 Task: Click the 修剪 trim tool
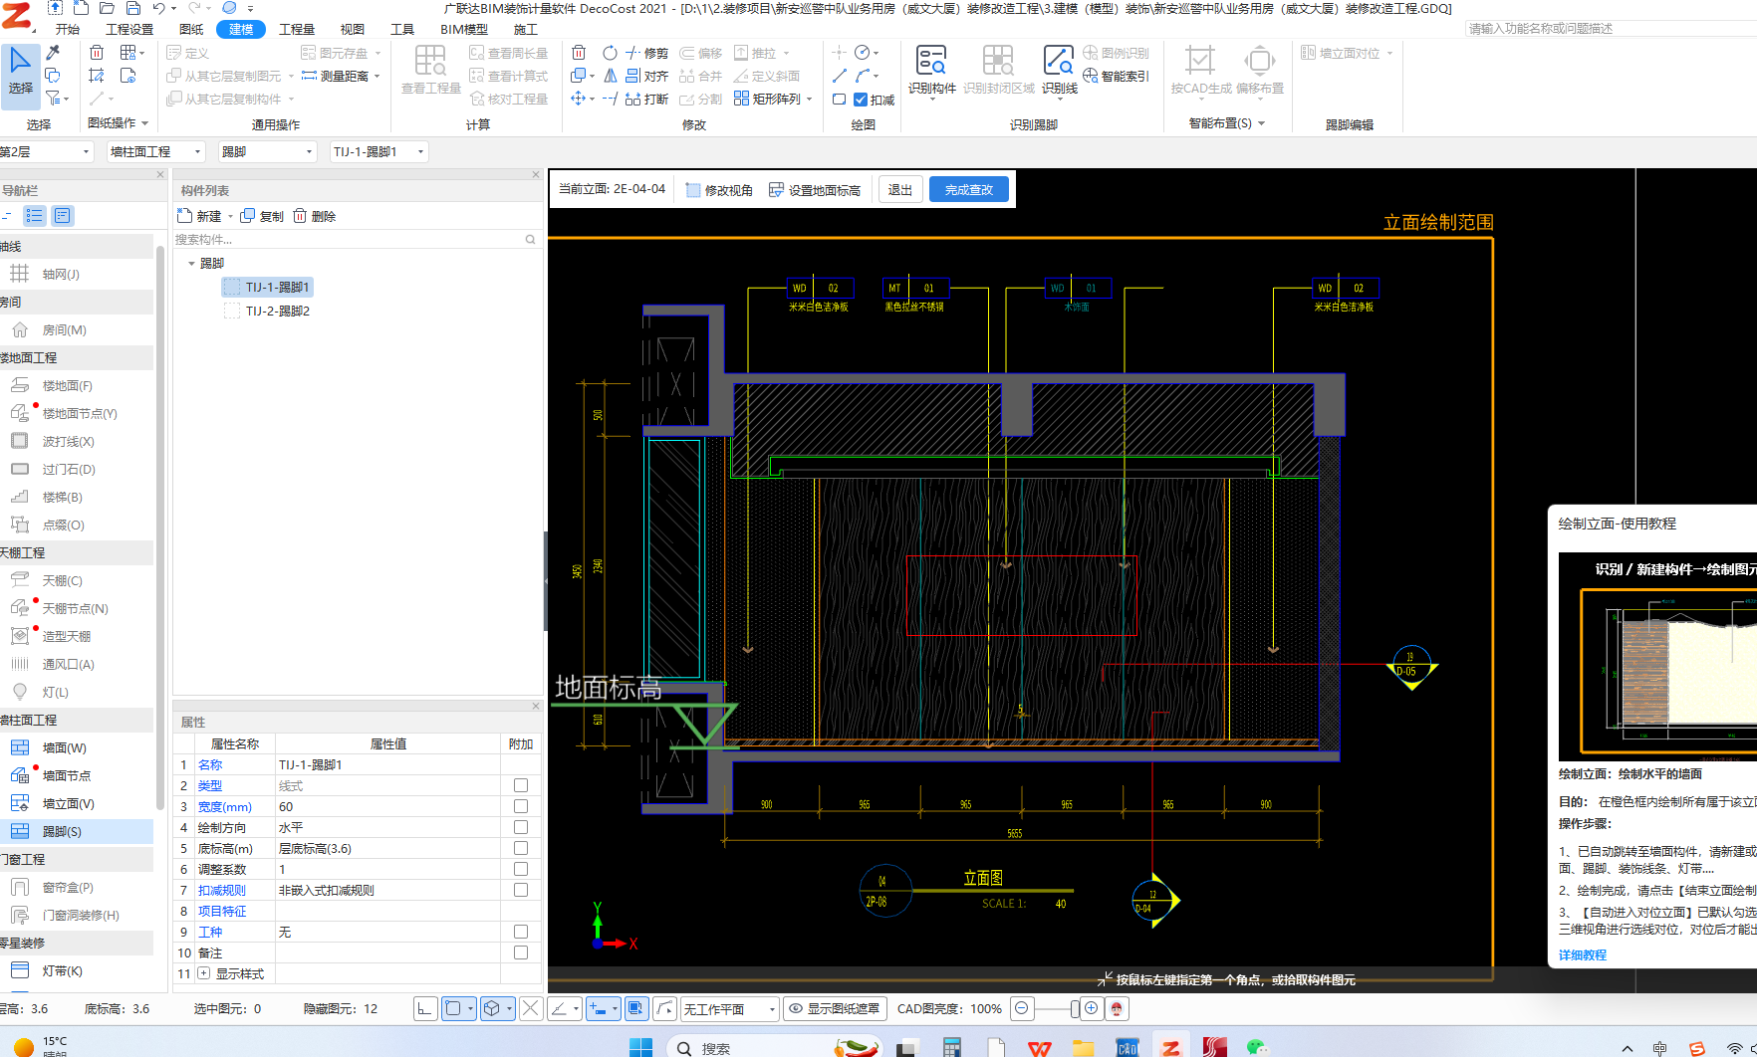coord(646,53)
